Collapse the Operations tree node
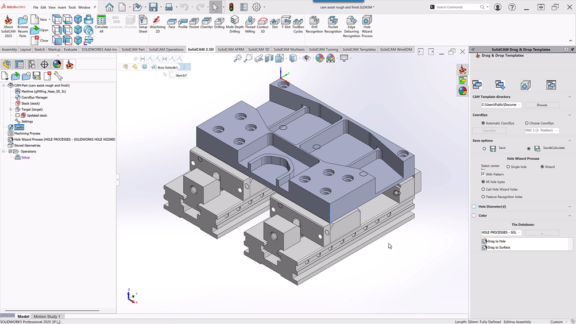This screenshot has height=324, width=576. [3, 151]
